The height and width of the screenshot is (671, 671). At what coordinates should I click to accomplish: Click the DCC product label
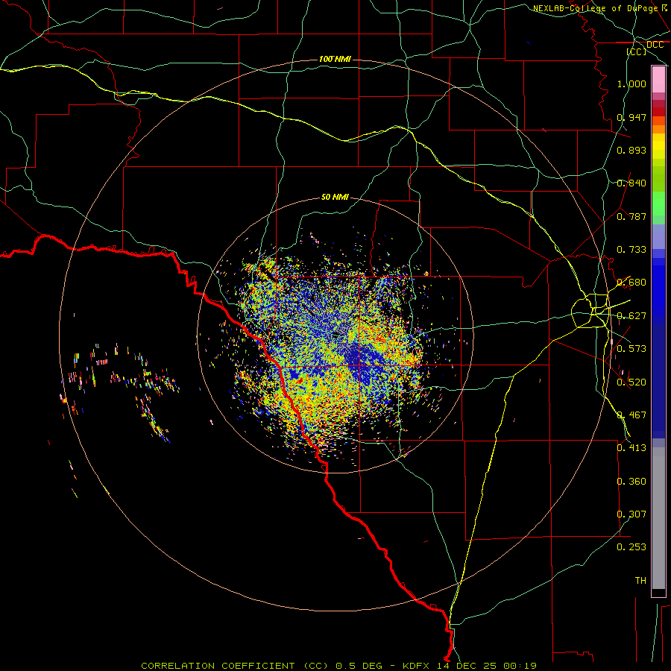tap(655, 45)
